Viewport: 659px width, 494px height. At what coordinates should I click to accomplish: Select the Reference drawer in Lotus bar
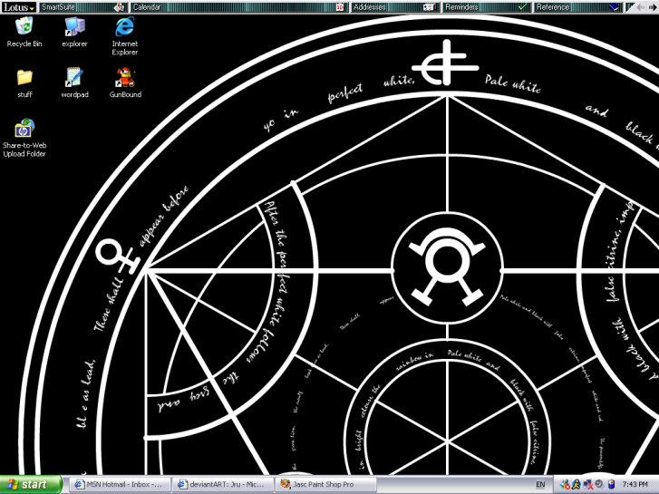point(578,7)
